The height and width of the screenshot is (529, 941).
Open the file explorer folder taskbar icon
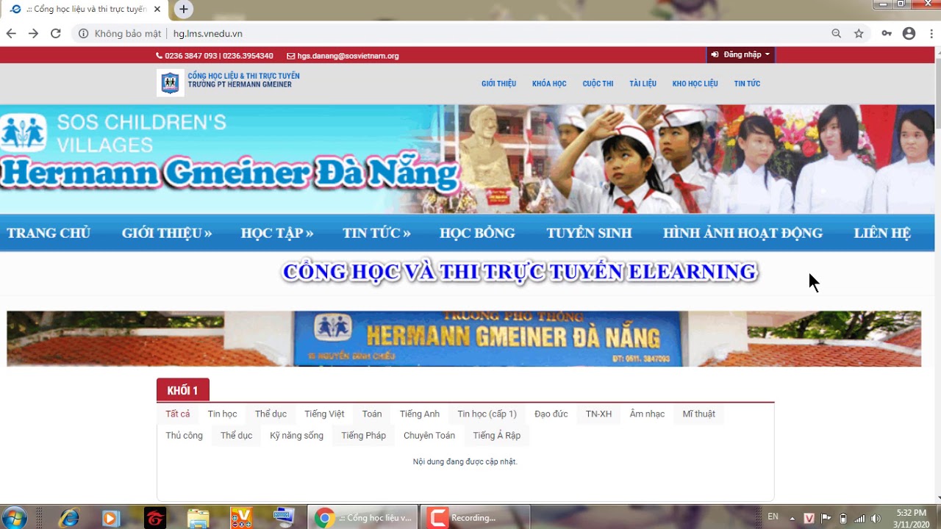tap(198, 518)
